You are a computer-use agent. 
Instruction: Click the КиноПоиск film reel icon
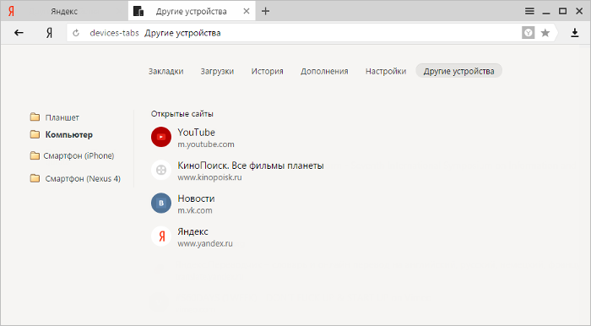click(x=161, y=170)
